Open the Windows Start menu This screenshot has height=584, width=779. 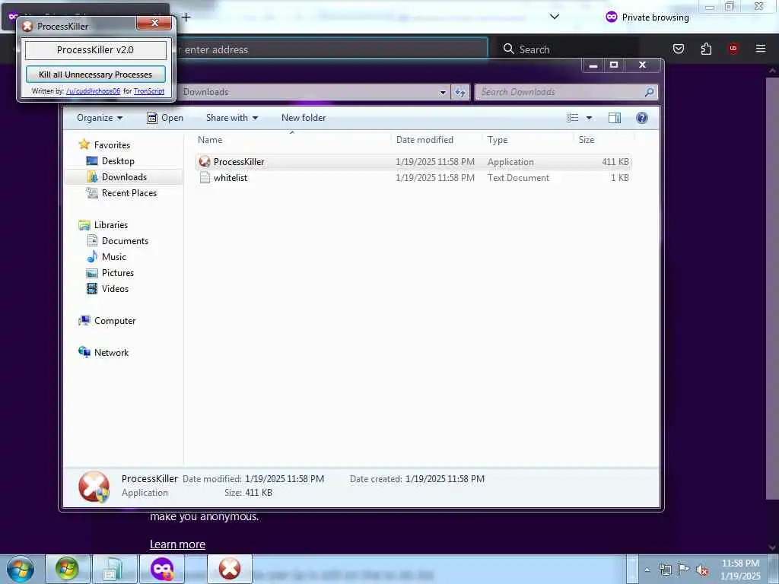tap(20, 569)
